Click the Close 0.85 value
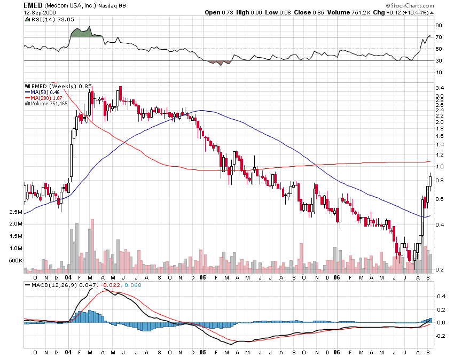This screenshot has width=454, height=357. [309, 12]
